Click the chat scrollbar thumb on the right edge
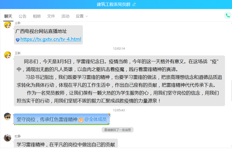 [x=231, y=90]
